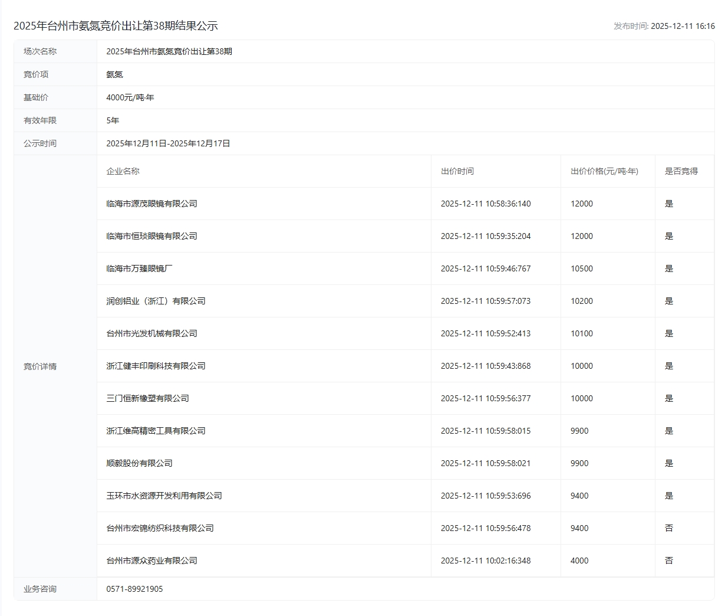The height and width of the screenshot is (616, 725).
Task: Select company 临海市源茂眼镜有限公司
Action: coord(151,204)
